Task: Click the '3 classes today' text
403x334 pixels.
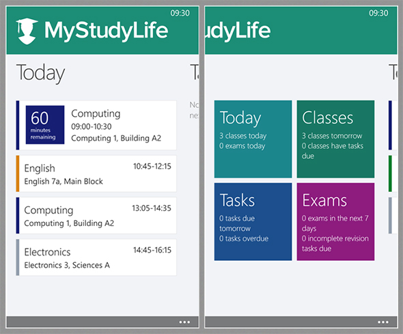Action: click(243, 136)
